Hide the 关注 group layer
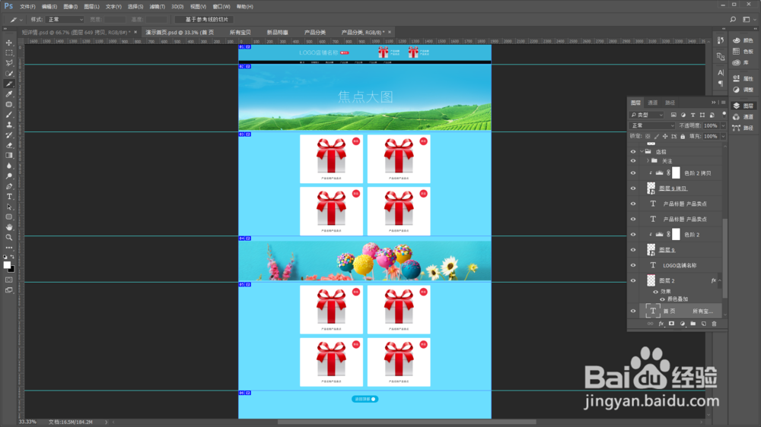 pyautogui.click(x=633, y=161)
